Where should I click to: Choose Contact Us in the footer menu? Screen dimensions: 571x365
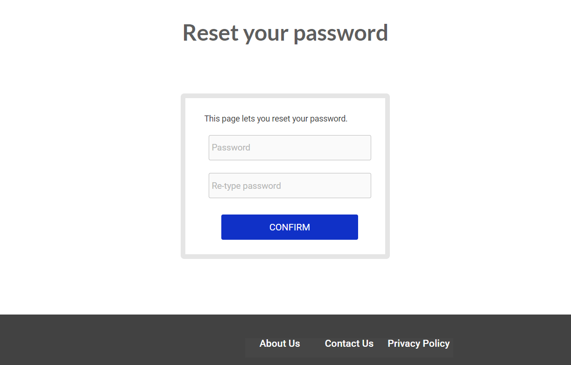349,344
